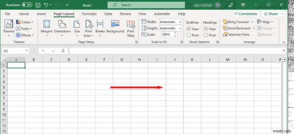
Task: Switch to the Data tab
Action: (108, 14)
